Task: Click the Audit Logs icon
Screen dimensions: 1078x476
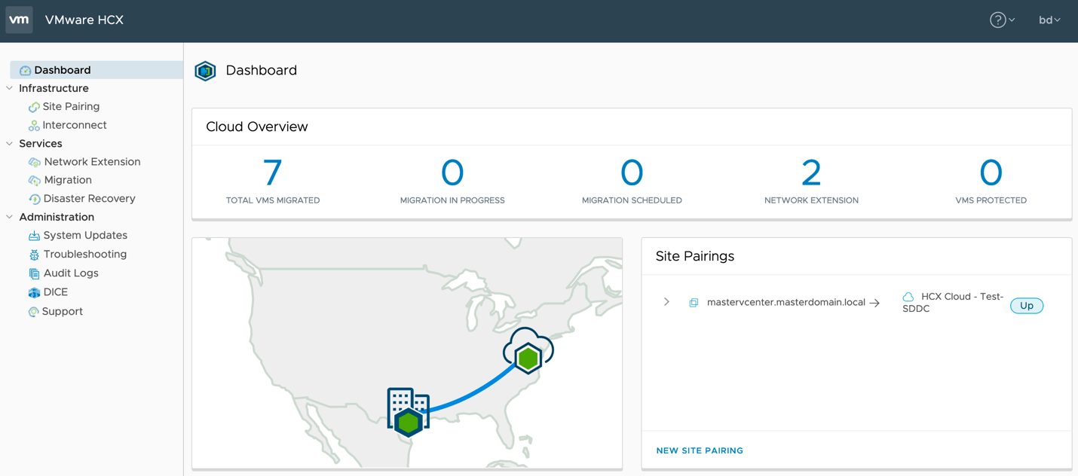Action: click(35, 273)
